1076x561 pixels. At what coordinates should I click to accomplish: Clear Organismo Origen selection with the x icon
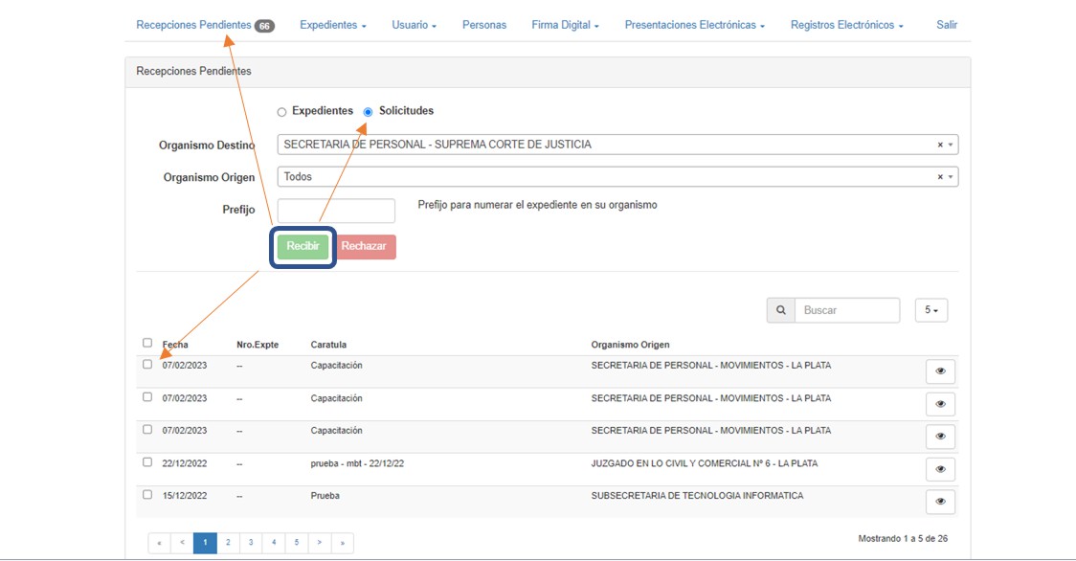tap(940, 177)
